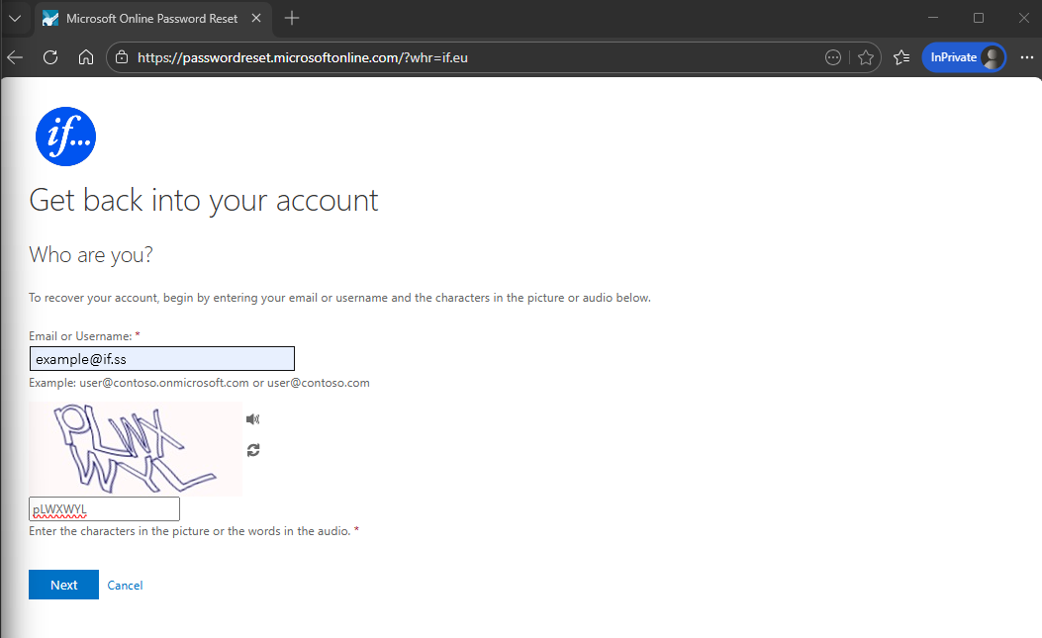Click the example username hint text
This screenshot has width=1042, height=638.
coord(199,383)
